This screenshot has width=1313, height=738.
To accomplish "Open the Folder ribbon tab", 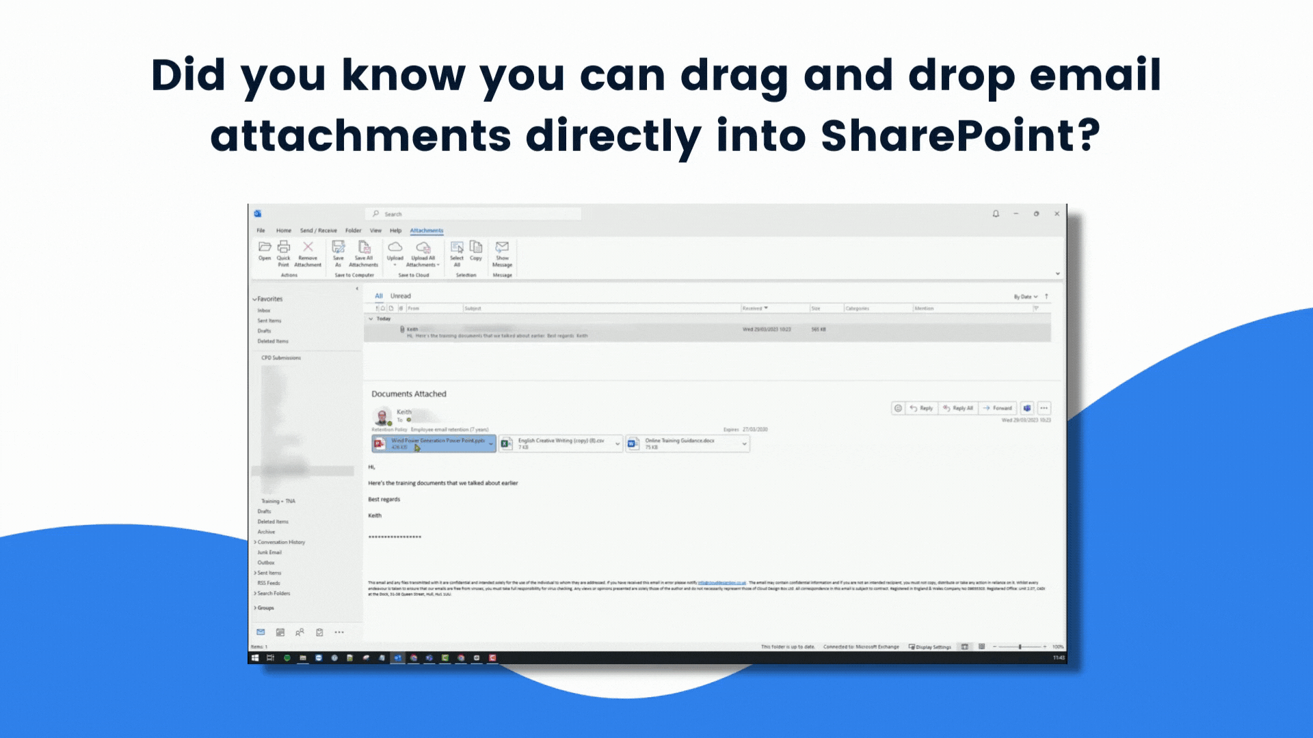I will pos(354,230).
